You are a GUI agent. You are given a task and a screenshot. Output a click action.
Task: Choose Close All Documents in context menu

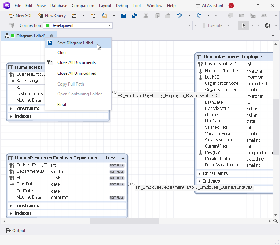[x=78, y=62]
